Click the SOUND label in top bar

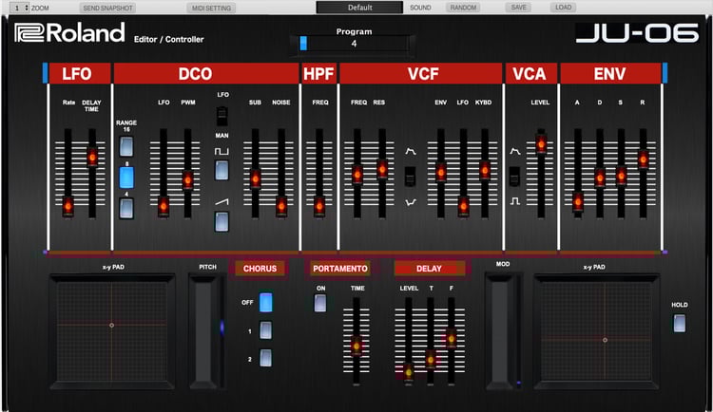[x=420, y=8]
